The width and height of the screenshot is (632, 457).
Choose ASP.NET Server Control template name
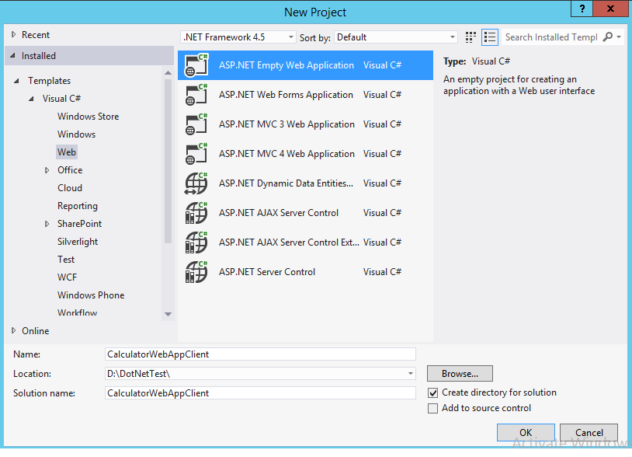(267, 272)
